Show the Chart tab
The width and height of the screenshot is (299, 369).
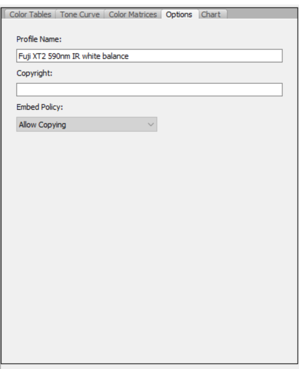tap(211, 14)
